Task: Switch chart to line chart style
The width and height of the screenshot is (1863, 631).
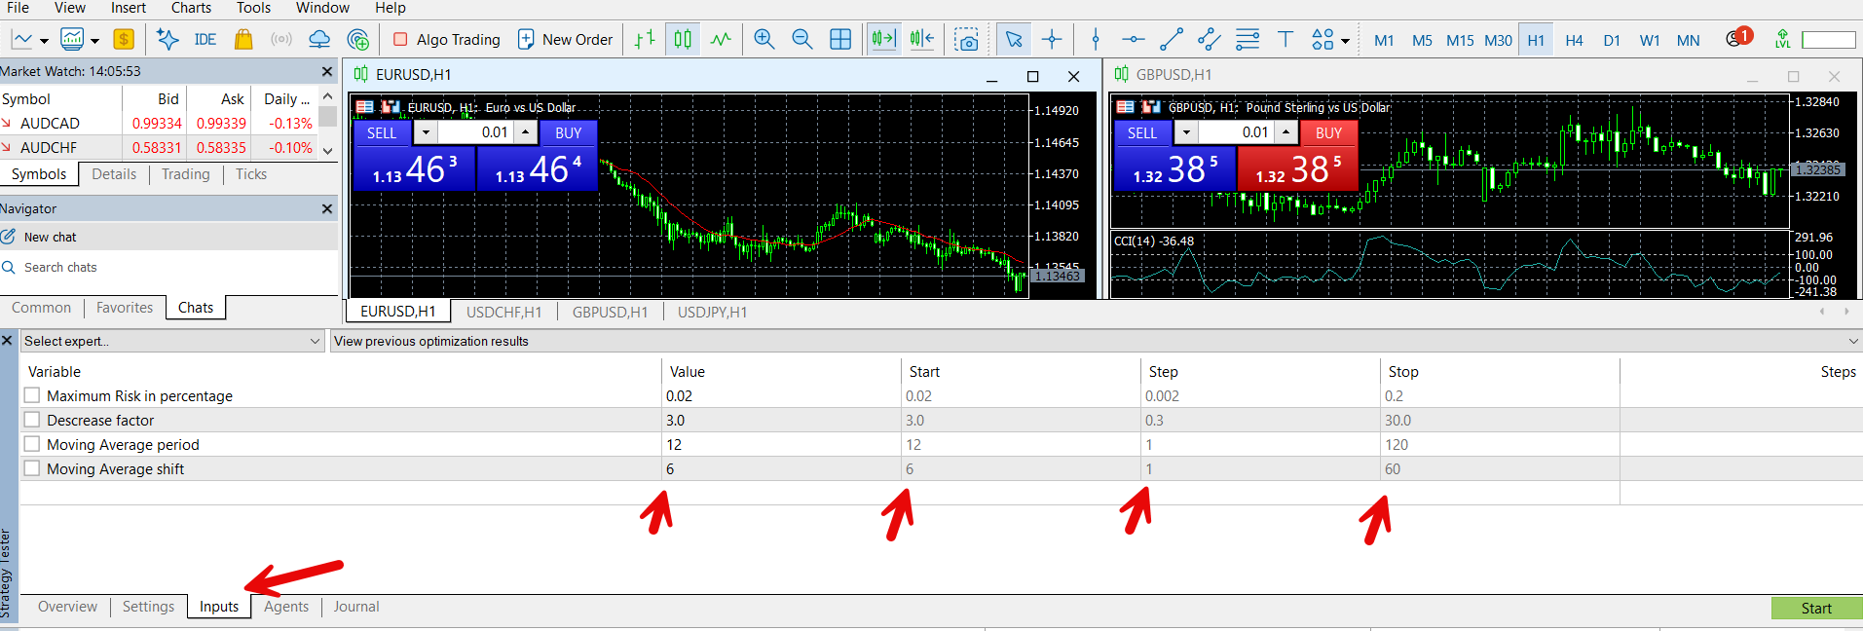Action: (721, 40)
